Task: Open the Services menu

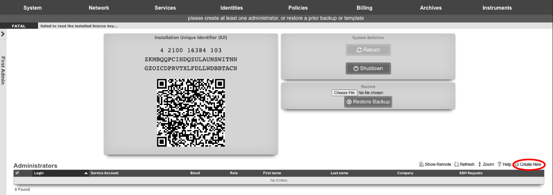Action: (x=165, y=7)
